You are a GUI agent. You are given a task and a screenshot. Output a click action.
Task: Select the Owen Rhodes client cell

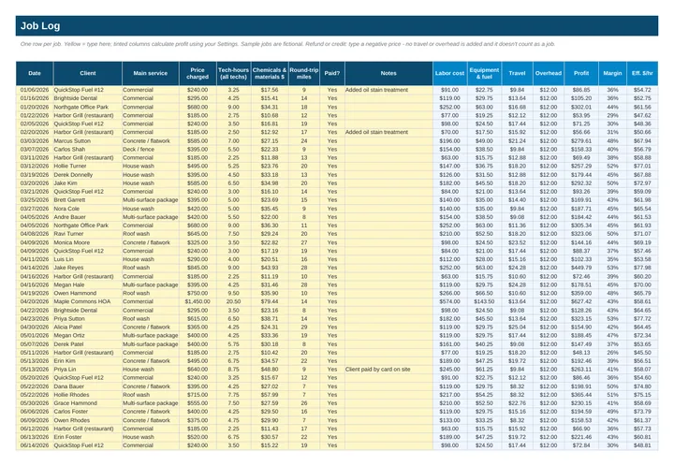[x=88, y=420]
